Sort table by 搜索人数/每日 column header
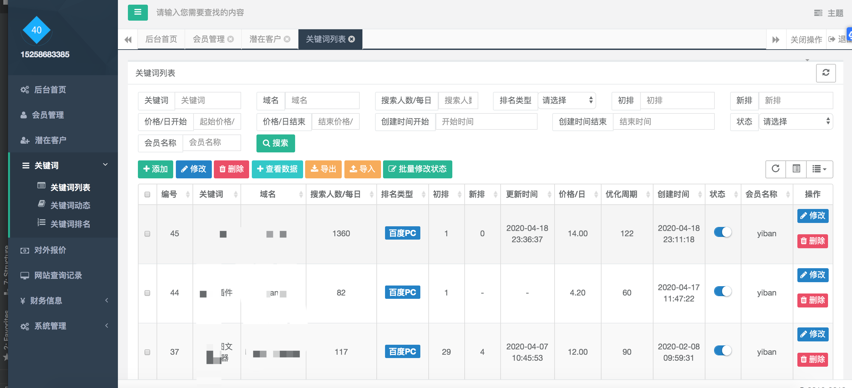Screen dimensions: 852x388 coord(341,194)
